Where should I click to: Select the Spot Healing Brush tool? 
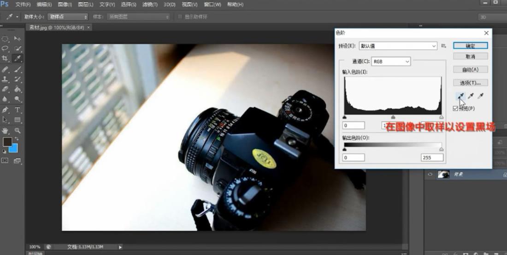pyautogui.click(x=5, y=69)
